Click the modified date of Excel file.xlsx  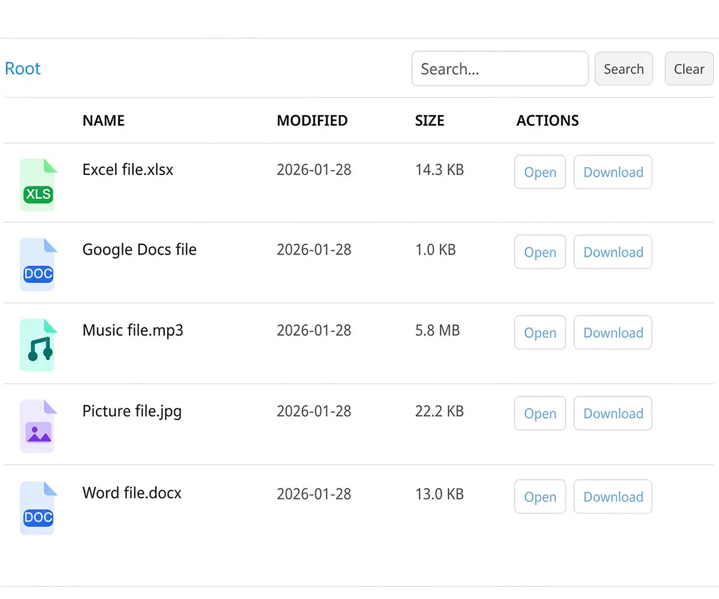click(x=314, y=170)
